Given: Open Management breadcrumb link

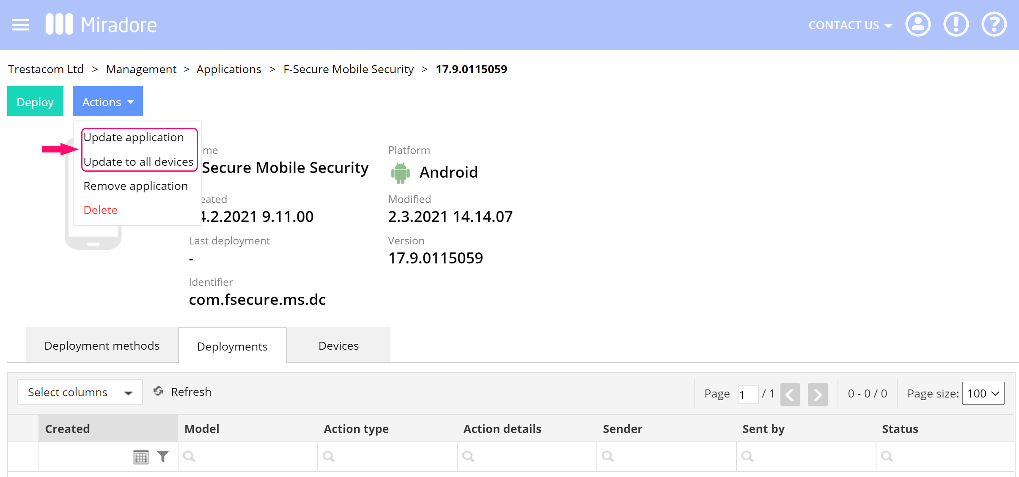Looking at the screenshot, I should (141, 69).
